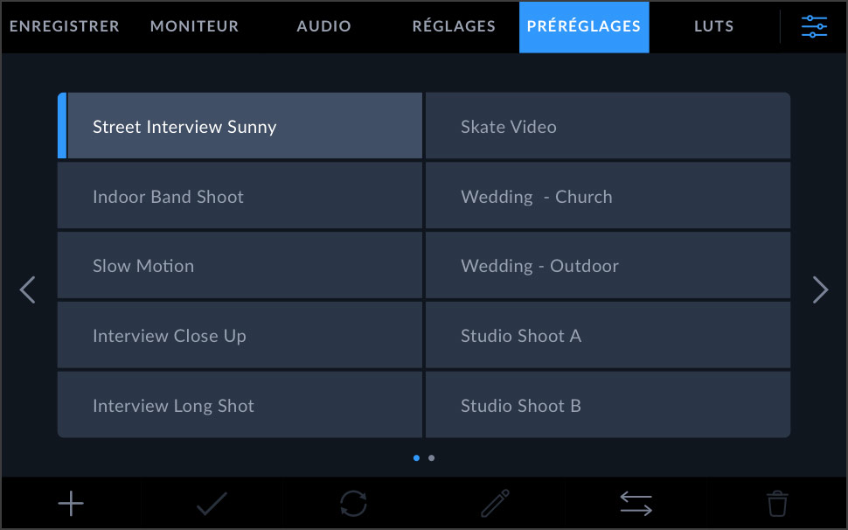Viewport: 848px width, 530px height.
Task: Select the Interview Close Up preset
Action: [240, 335]
